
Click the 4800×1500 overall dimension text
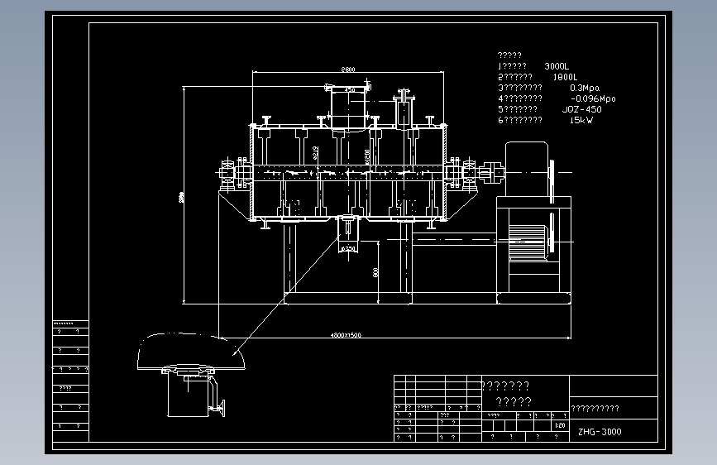pos(346,335)
